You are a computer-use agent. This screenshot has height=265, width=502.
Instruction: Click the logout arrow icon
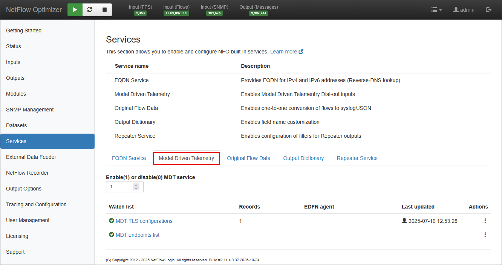[x=488, y=10]
